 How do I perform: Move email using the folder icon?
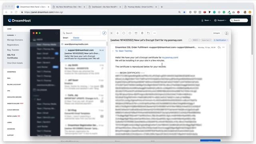(148, 33)
